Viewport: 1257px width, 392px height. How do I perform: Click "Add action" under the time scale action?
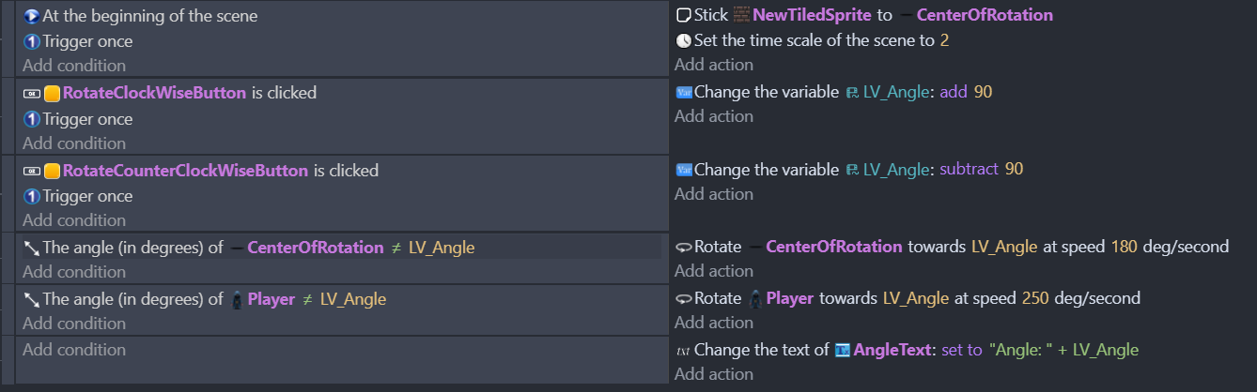point(714,65)
